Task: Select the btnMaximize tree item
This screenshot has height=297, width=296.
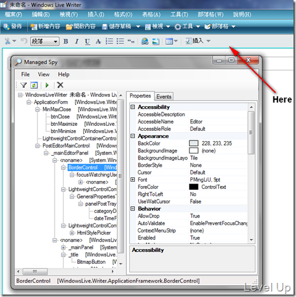Action: 64,124
